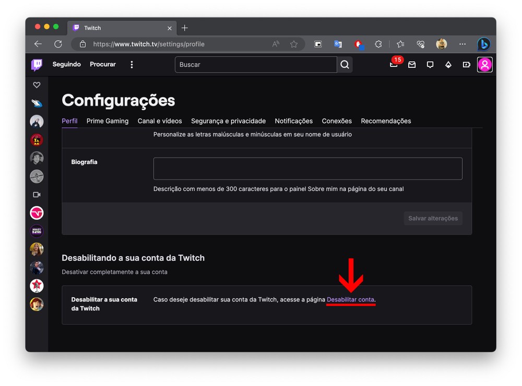Viewport: 522px width, 386px height.
Task: Open the pink user avatar menu
Action: pyautogui.click(x=485, y=65)
